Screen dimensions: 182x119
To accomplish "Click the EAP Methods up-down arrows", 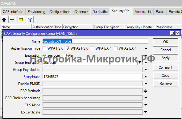I will [146, 91].
